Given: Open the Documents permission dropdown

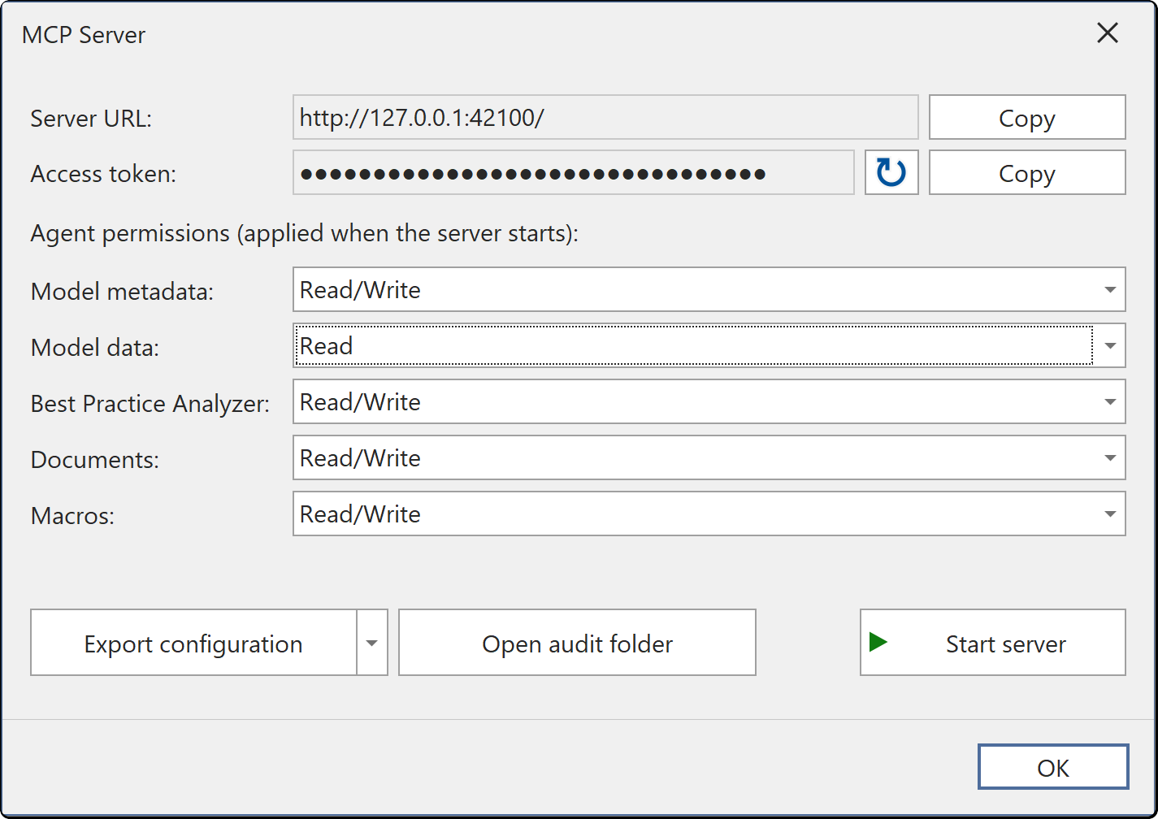Looking at the screenshot, I should point(709,457).
